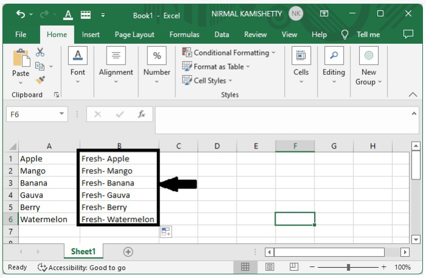Click the Accessibility: Good to go status

(x=82, y=267)
